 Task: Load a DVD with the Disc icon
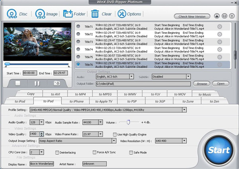point(17,14)
